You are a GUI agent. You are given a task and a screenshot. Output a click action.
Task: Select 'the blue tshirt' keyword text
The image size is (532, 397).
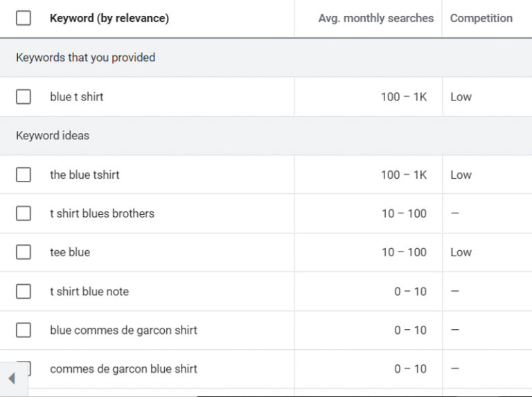pos(85,175)
